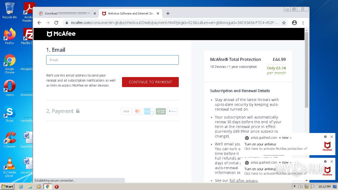Open settings gear on top notification
Image resolution: width=338 pixels, height=190 pixels.
[x=325, y=137]
